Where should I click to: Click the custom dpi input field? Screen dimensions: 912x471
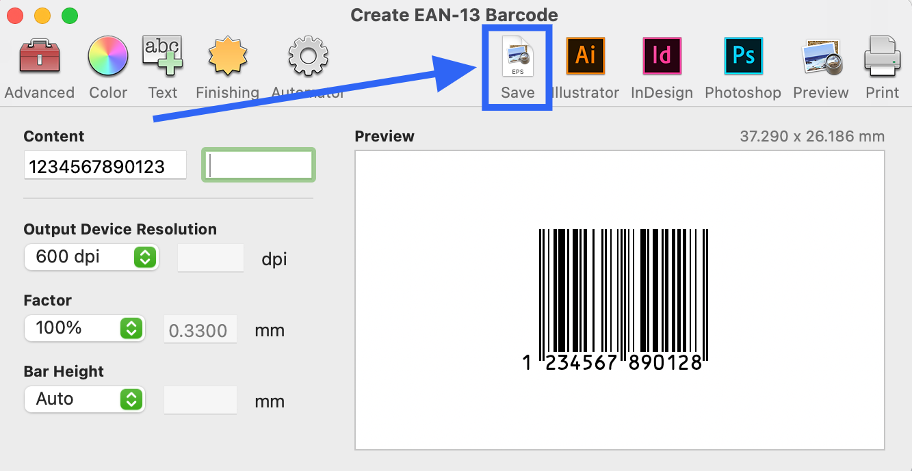point(210,258)
